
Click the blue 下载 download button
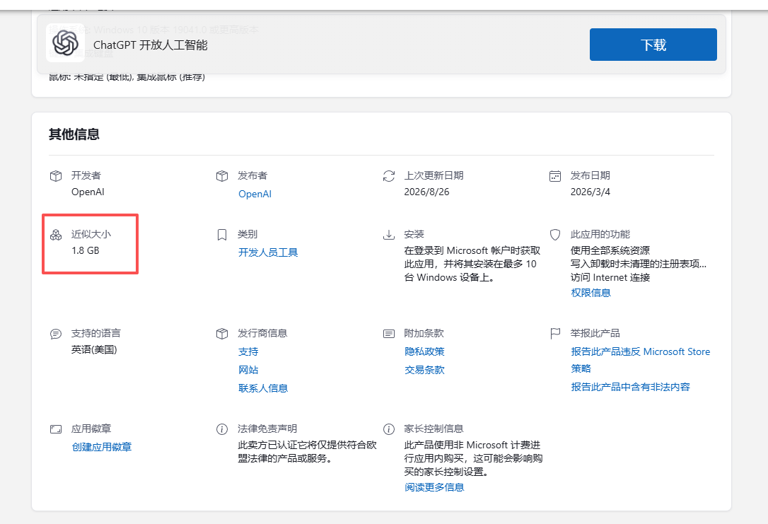coord(653,45)
